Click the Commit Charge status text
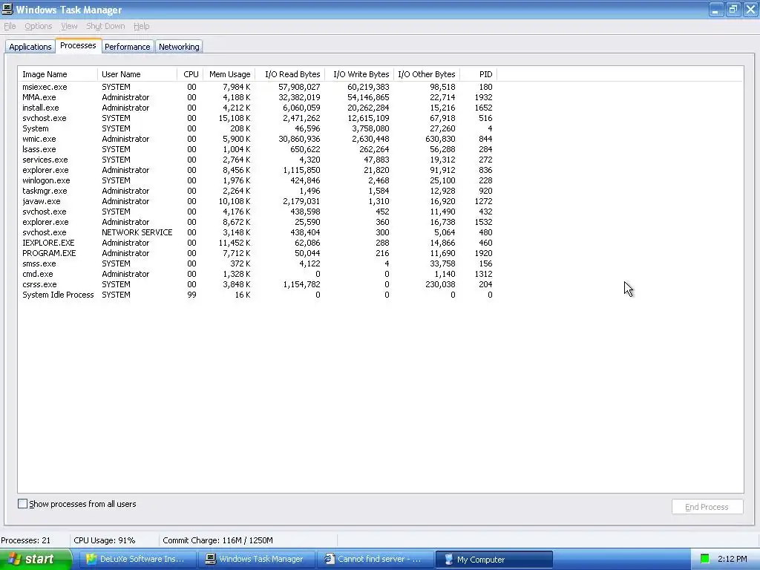 (x=217, y=540)
